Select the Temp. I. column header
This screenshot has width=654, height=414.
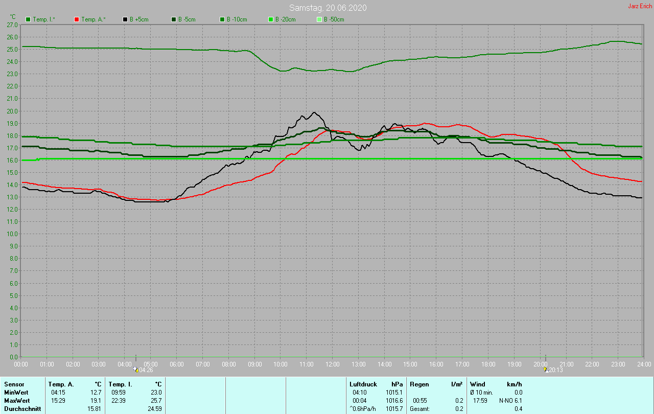pyautogui.click(x=120, y=384)
